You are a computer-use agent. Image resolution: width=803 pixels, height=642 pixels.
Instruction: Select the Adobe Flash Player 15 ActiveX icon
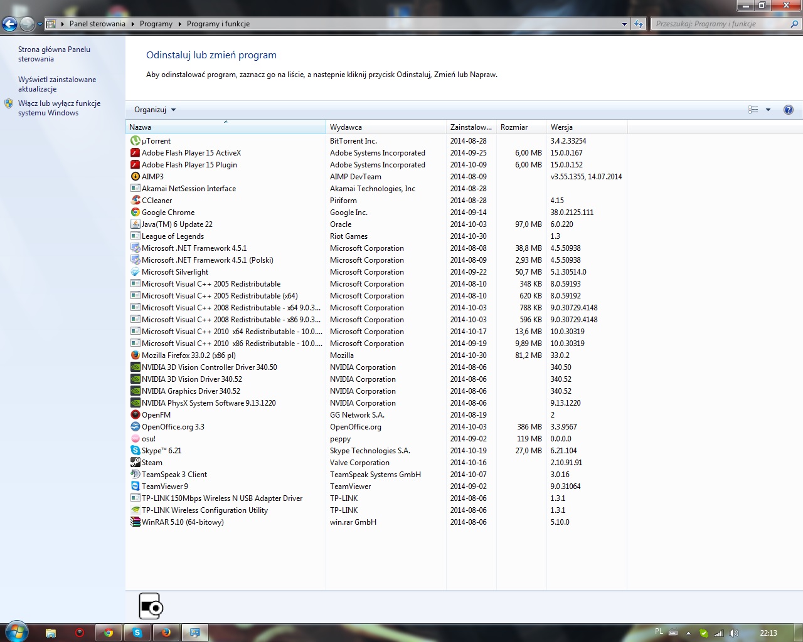[135, 153]
